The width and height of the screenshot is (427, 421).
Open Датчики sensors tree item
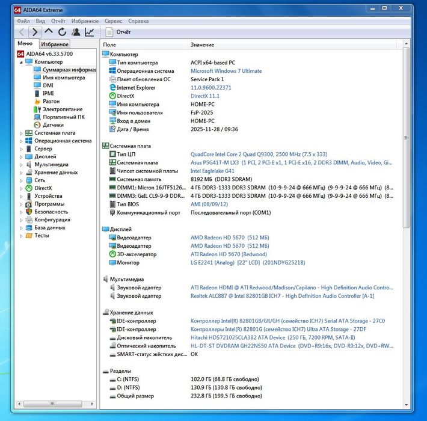click(x=53, y=125)
